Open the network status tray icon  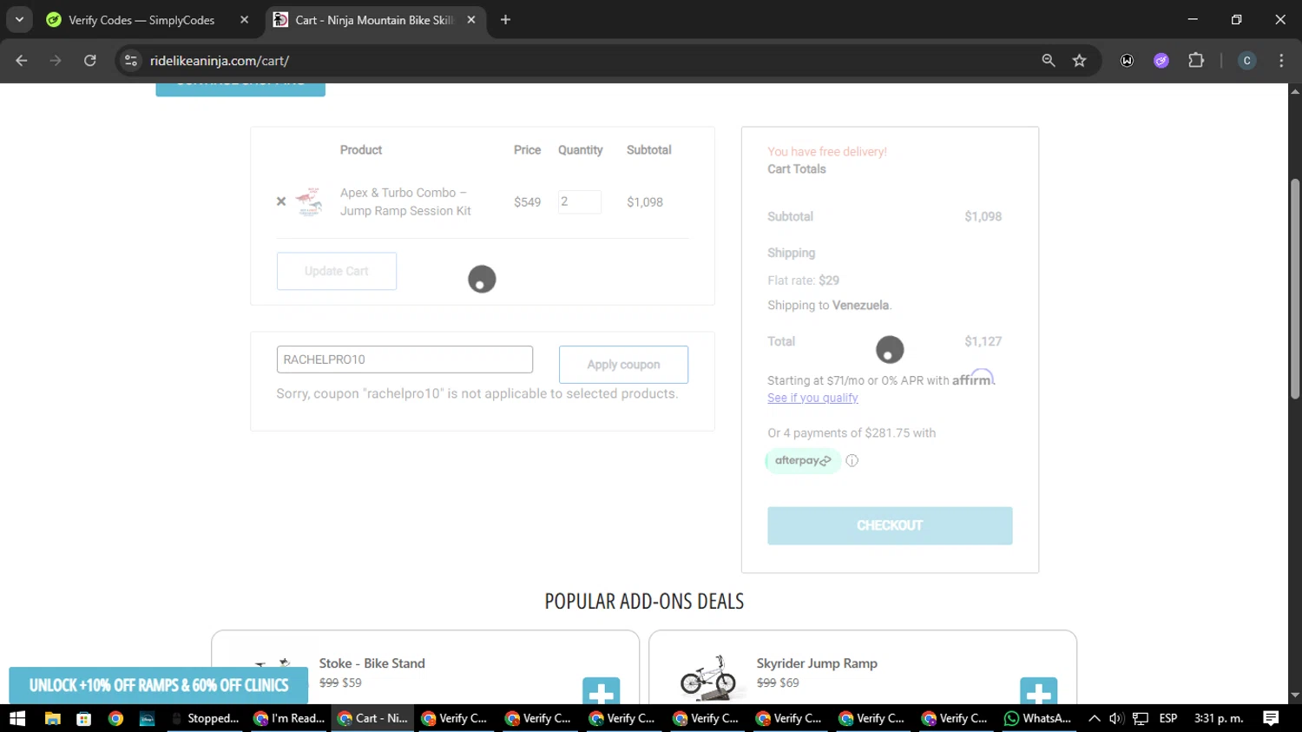pos(1141,718)
